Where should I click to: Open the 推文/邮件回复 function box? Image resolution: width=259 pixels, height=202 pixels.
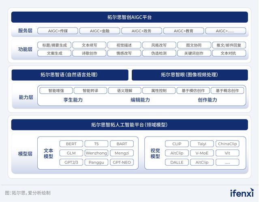point(229,45)
